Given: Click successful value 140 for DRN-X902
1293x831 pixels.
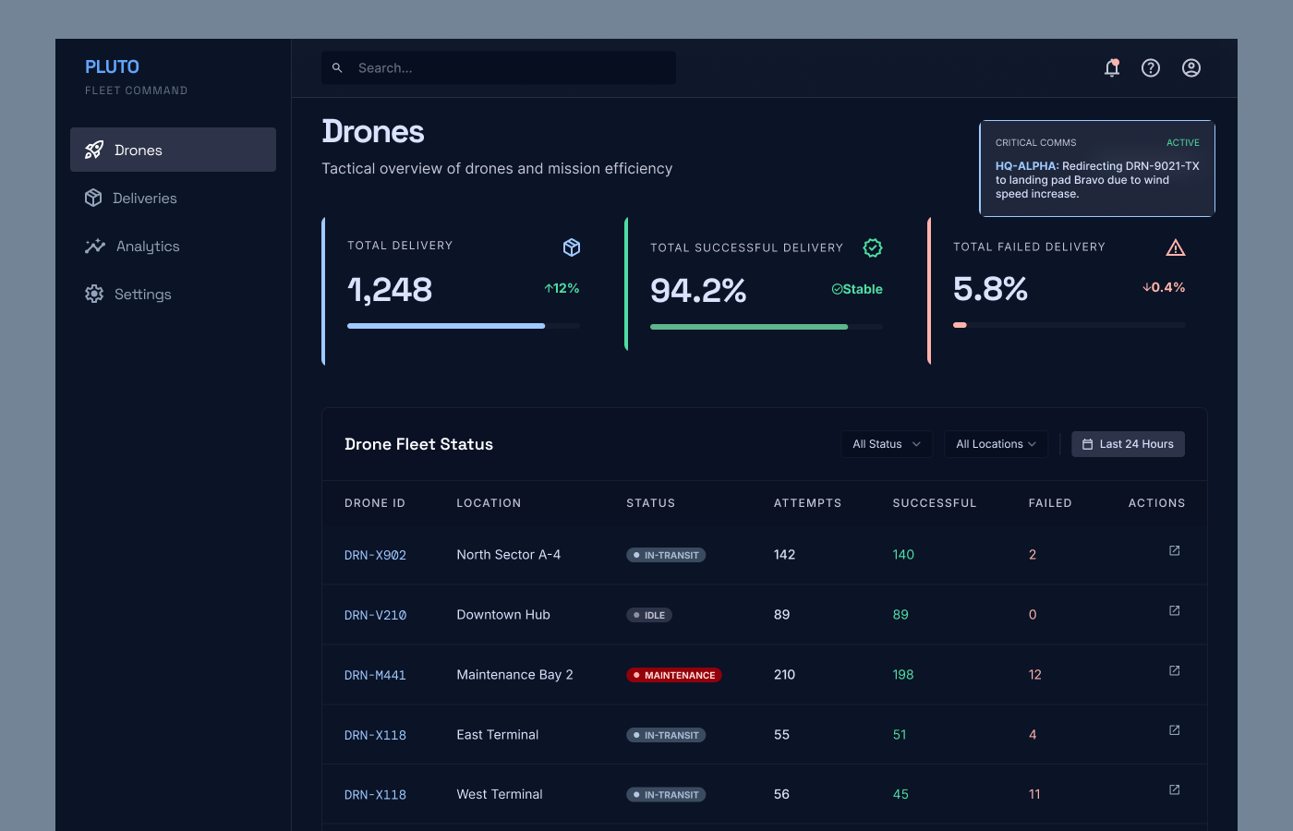Looking at the screenshot, I should [903, 554].
